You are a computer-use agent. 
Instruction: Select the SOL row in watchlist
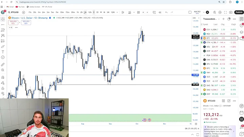click(x=219, y=47)
